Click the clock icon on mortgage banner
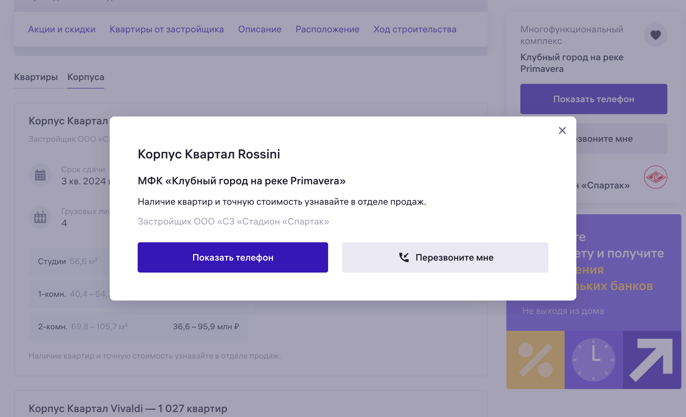 point(594,360)
